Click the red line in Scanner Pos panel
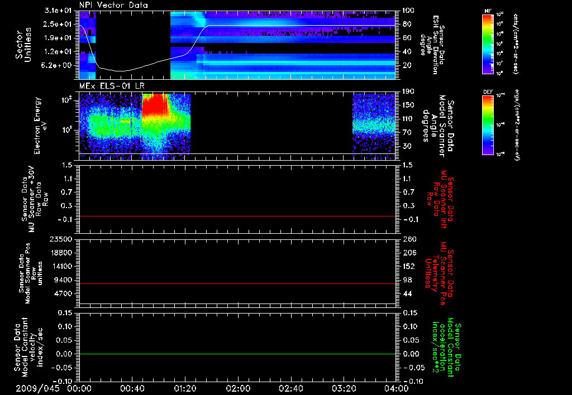Screen dimensions: 572x395 pyautogui.click(x=237, y=283)
